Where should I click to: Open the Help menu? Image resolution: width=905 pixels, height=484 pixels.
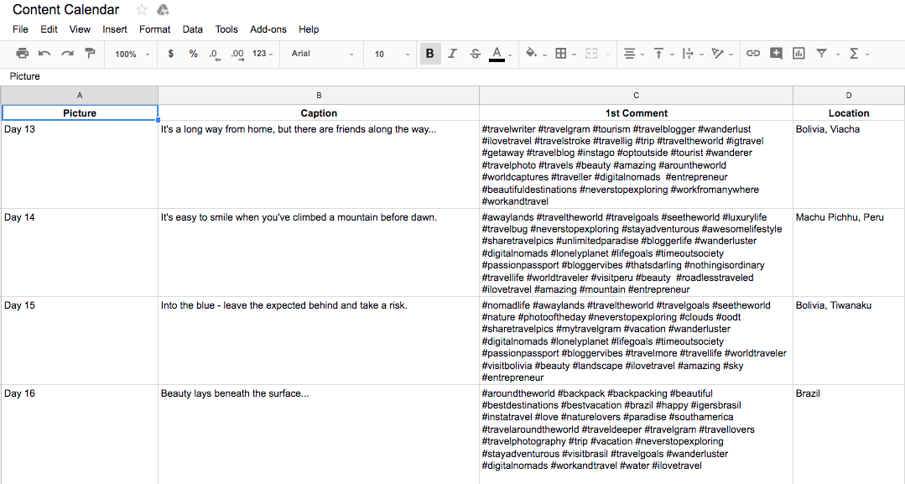click(309, 29)
